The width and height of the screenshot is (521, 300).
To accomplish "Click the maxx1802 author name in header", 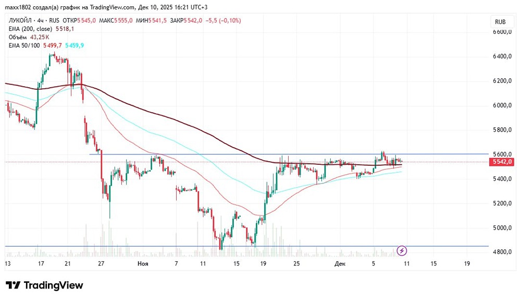I will [19, 7].
